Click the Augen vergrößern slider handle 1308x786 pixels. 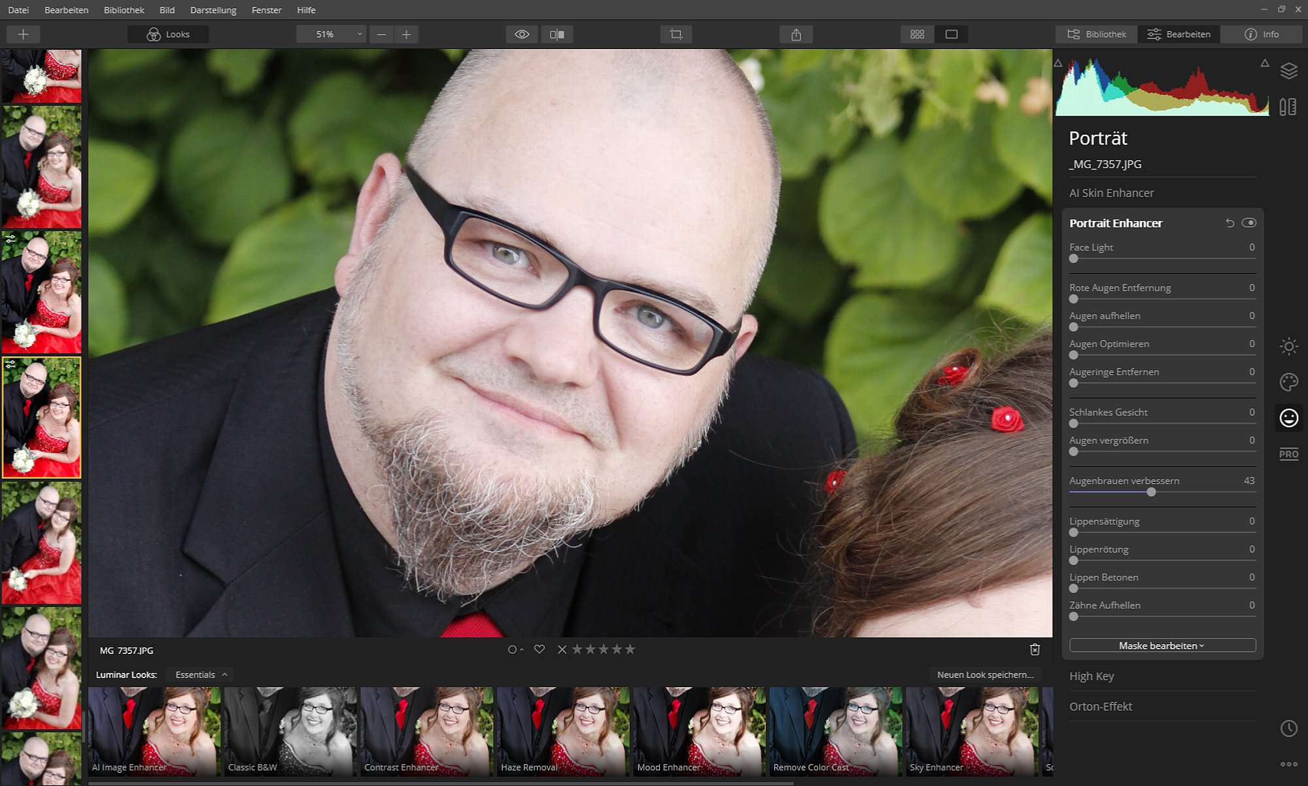tap(1073, 452)
